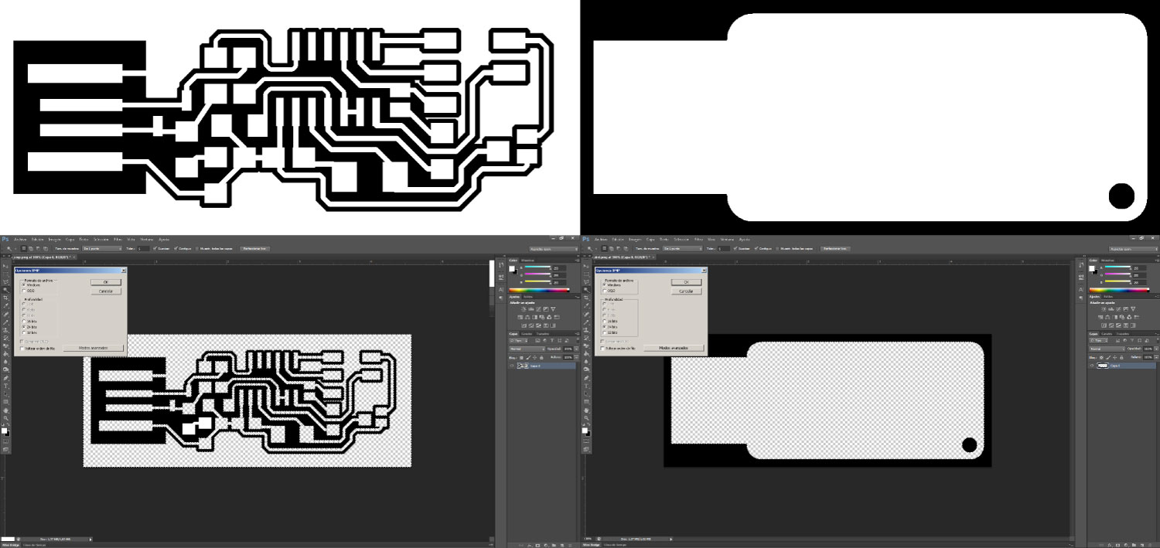The image size is (1160, 548).
Task: Click Modos avanzados in right BMP dialog
Action: 674,348
